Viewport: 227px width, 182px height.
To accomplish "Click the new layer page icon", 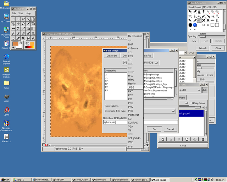I will (163, 139).
